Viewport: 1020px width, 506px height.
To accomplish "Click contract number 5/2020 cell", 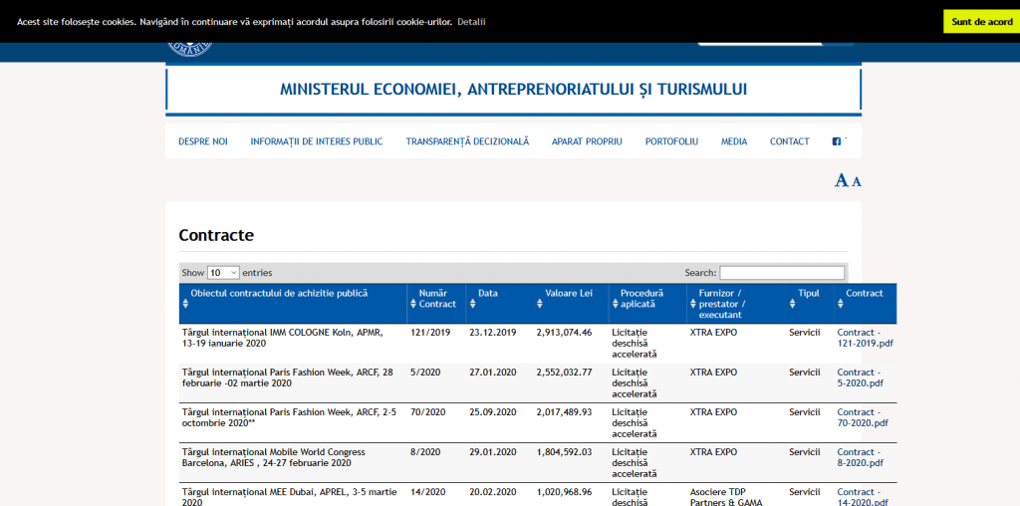I will click(x=425, y=373).
